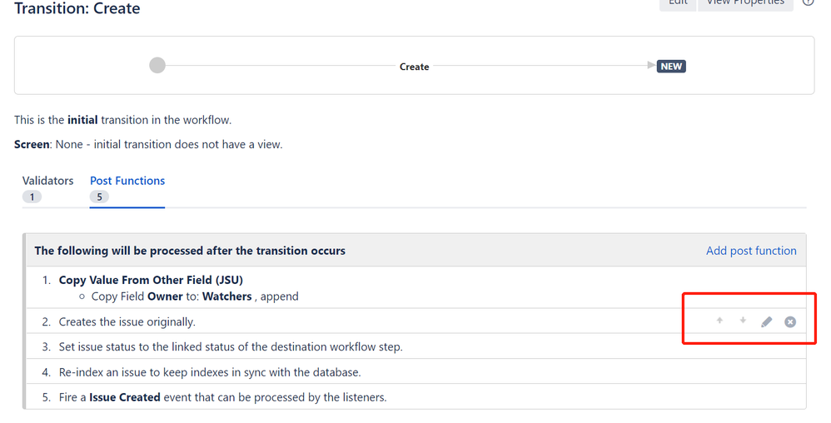Open the help icon beside View Properties

(808, 2)
